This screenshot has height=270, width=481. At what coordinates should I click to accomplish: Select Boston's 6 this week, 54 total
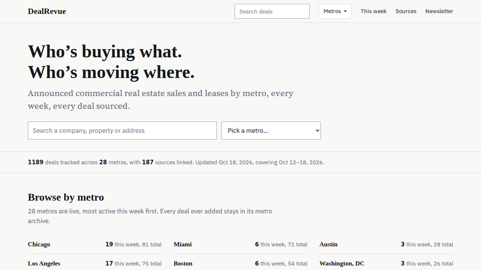[x=281, y=263]
